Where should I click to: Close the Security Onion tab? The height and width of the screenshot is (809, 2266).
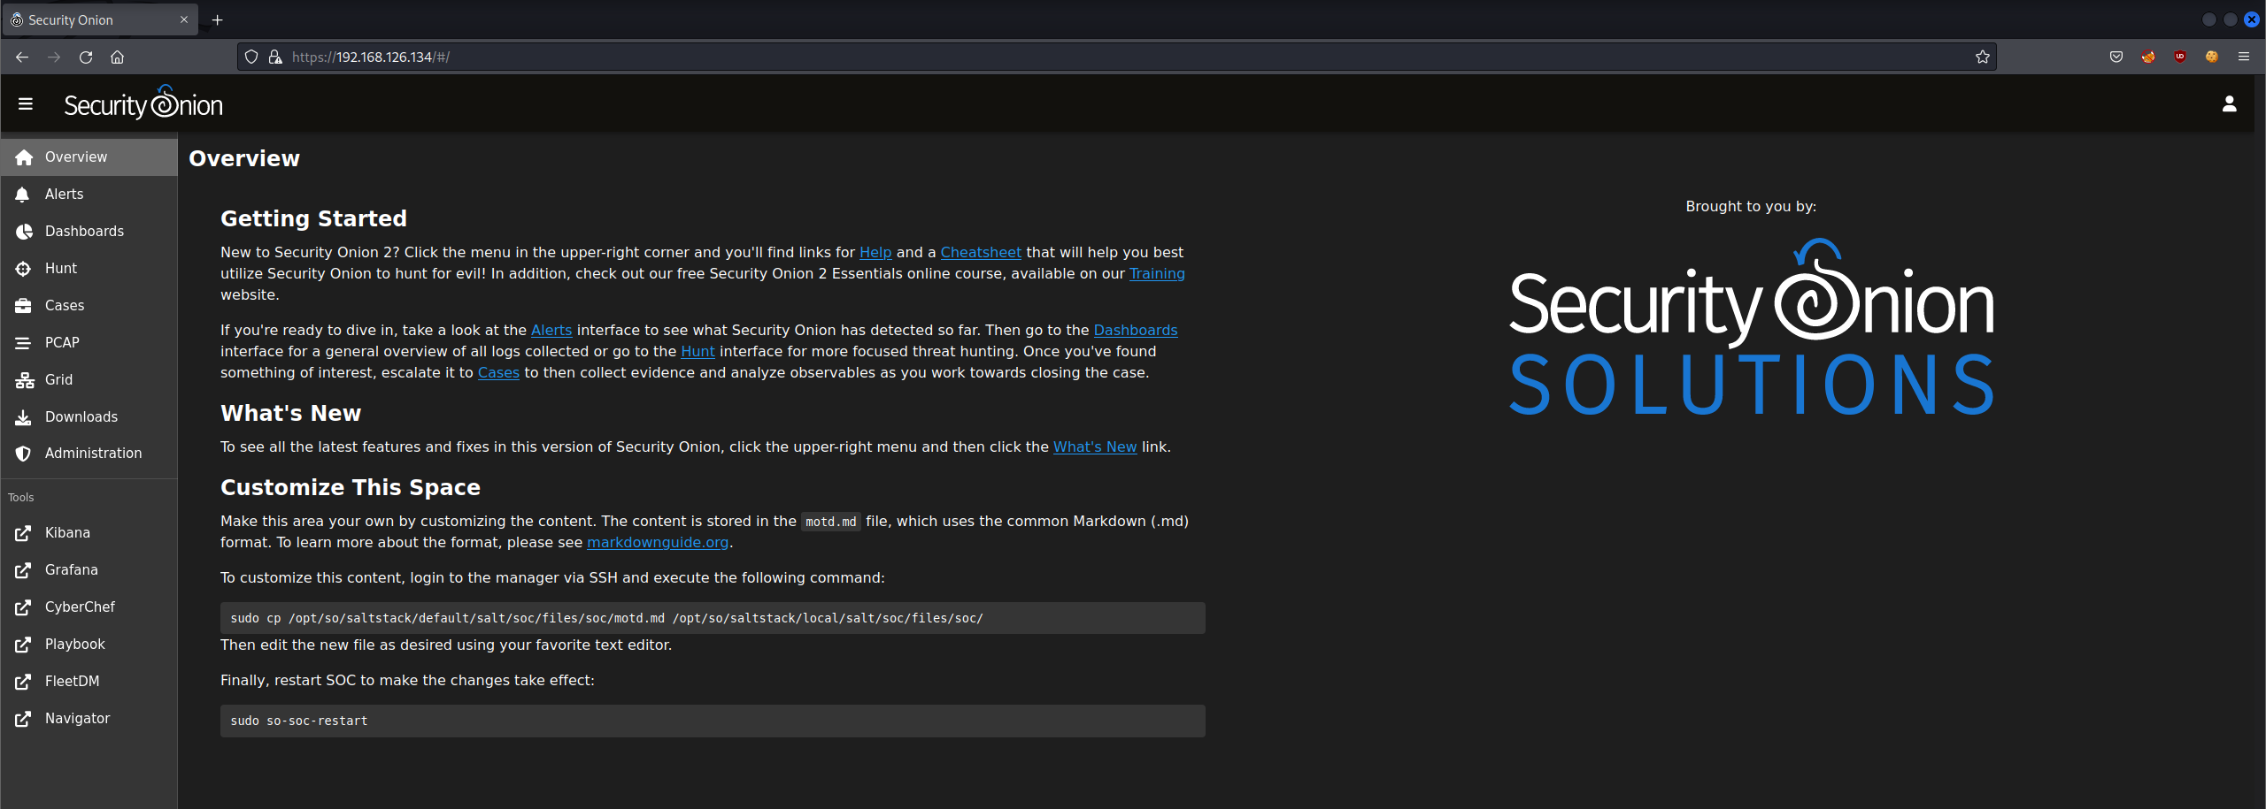point(184,19)
